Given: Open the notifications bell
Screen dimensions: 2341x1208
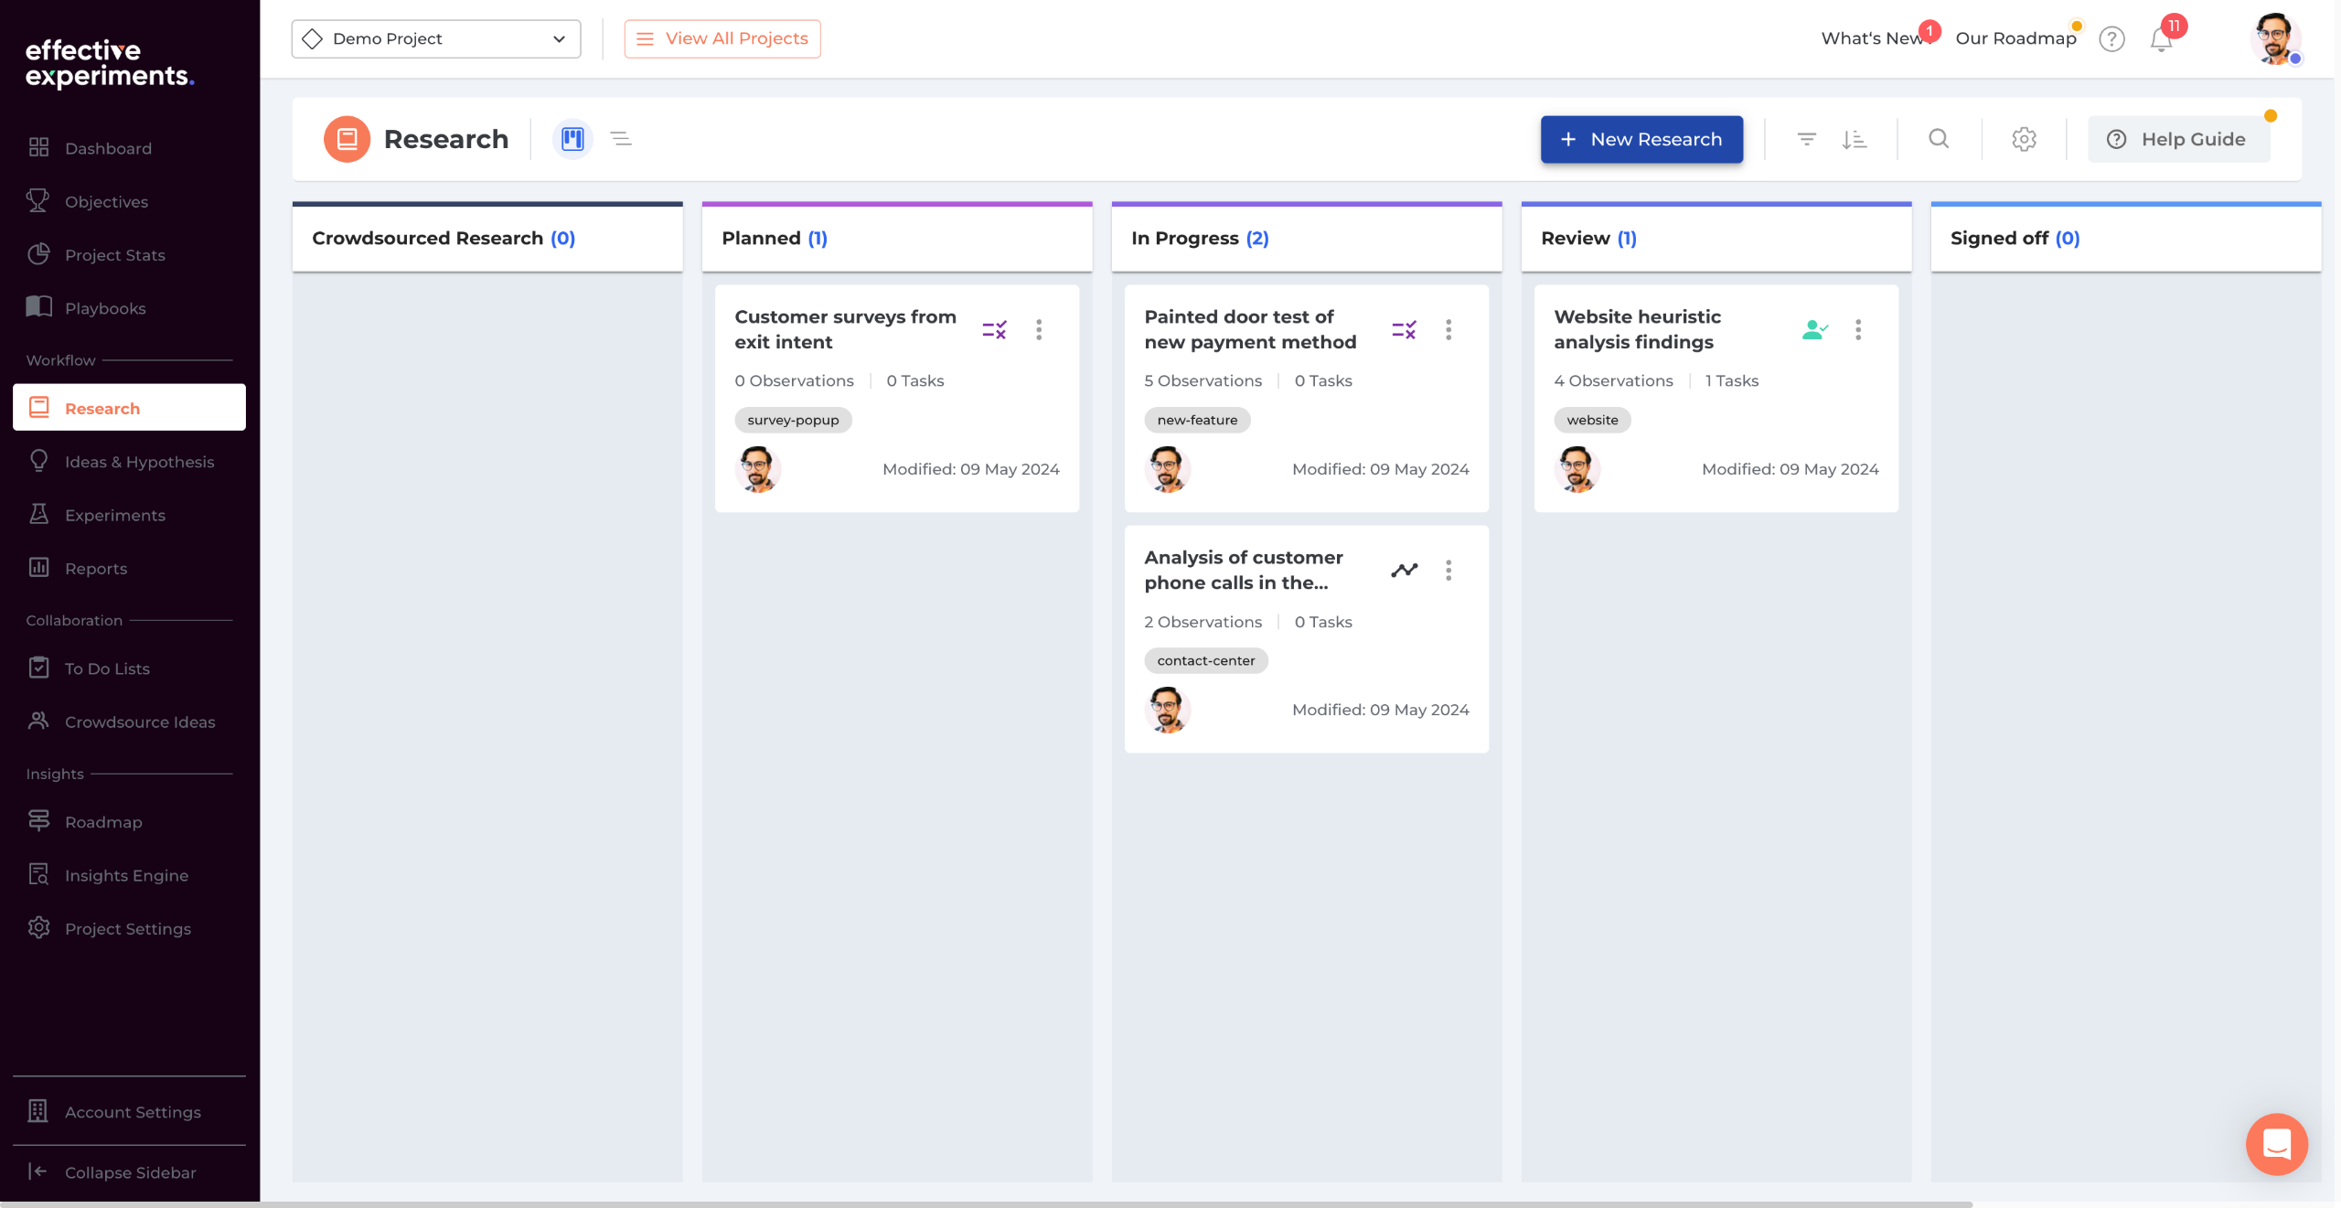Looking at the screenshot, I should (2161, 39).
